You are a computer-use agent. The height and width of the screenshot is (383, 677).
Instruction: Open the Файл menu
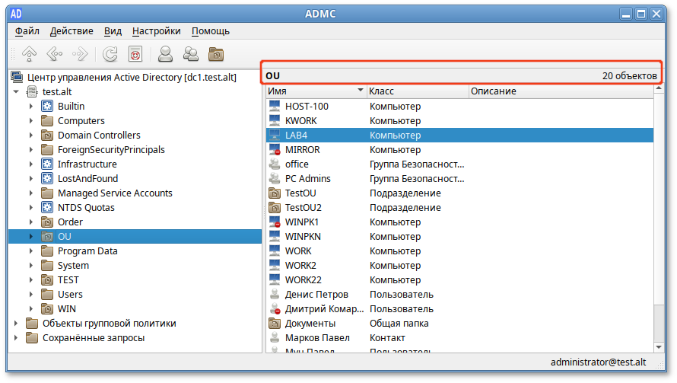point(27,31)
